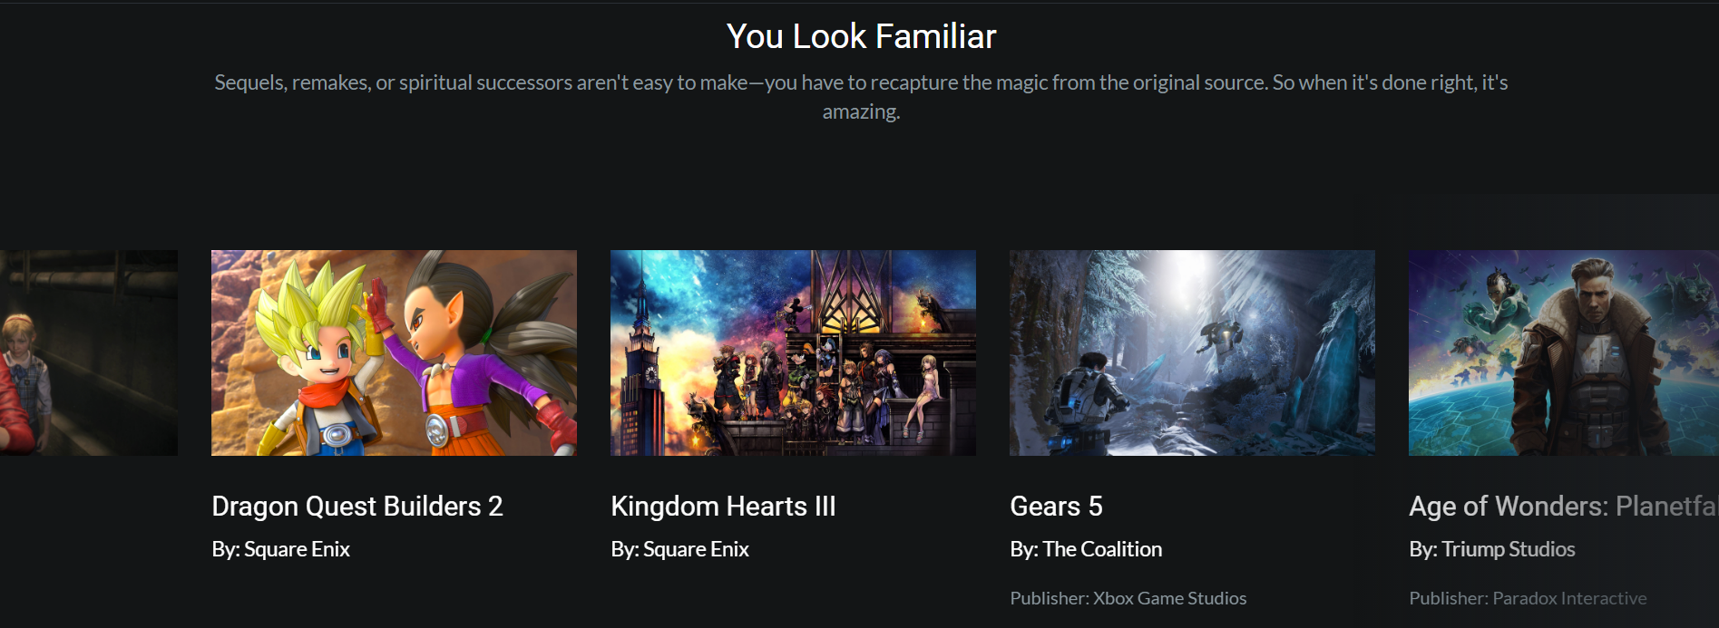Click 'By: Square Enix' under Dragon Quest Builders 2

click(x=280, y=549)
